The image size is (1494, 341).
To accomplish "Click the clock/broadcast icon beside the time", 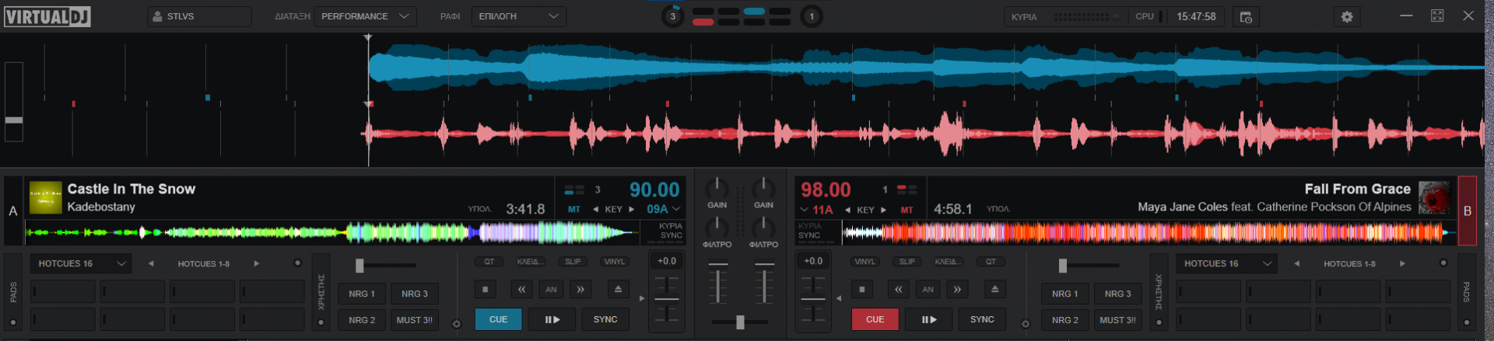I will [x=1246, y=16].
